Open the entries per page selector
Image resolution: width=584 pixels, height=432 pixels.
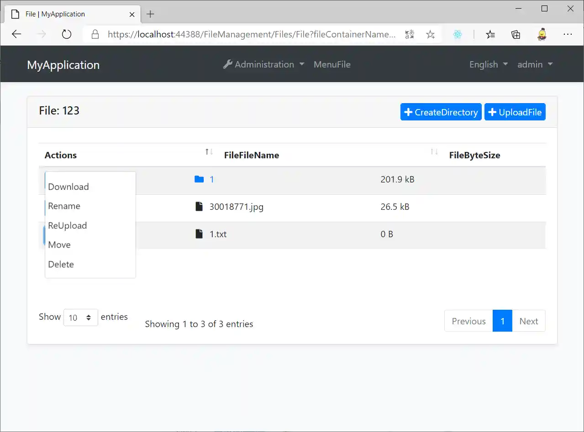tap(80, 317)
